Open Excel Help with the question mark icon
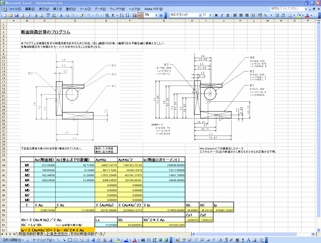This screenshot has height=243, width=321. (x=161, y=15)
